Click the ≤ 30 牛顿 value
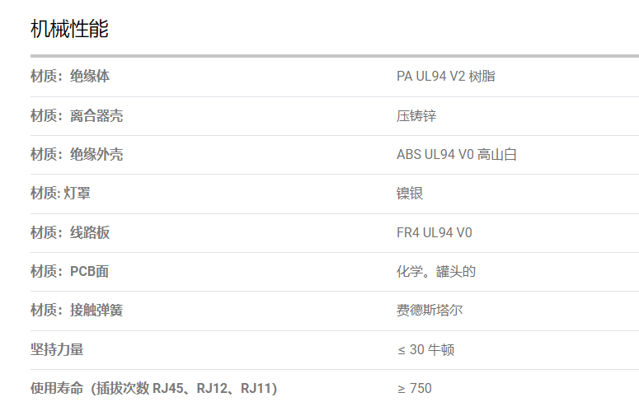This screenshot has width=639, height=416. click(426, 349)
